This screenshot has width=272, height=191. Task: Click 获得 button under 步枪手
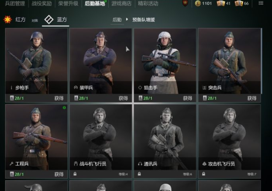coord(59,98)
